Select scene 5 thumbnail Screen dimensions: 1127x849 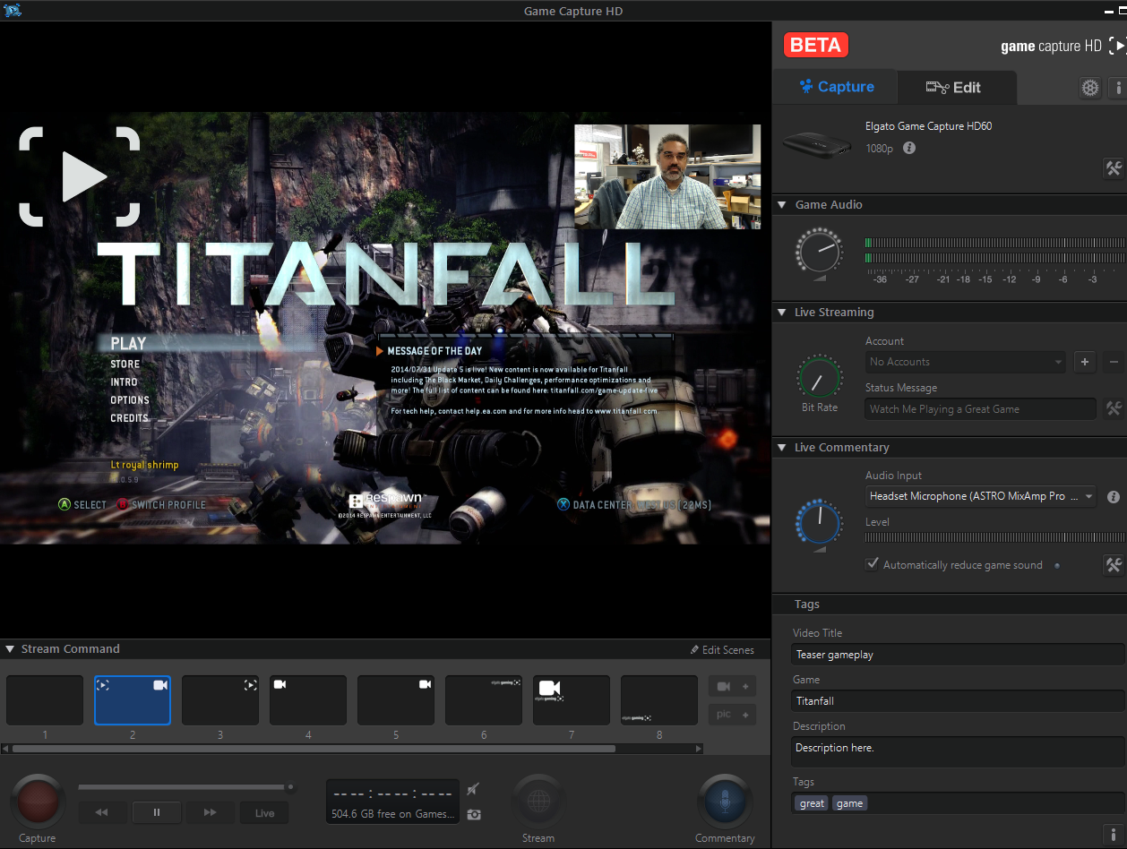(x=396, y=700)
